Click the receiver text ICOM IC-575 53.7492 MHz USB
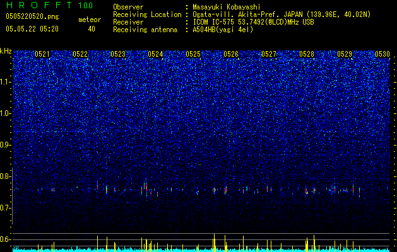397x252 pixels. [253, 22]
